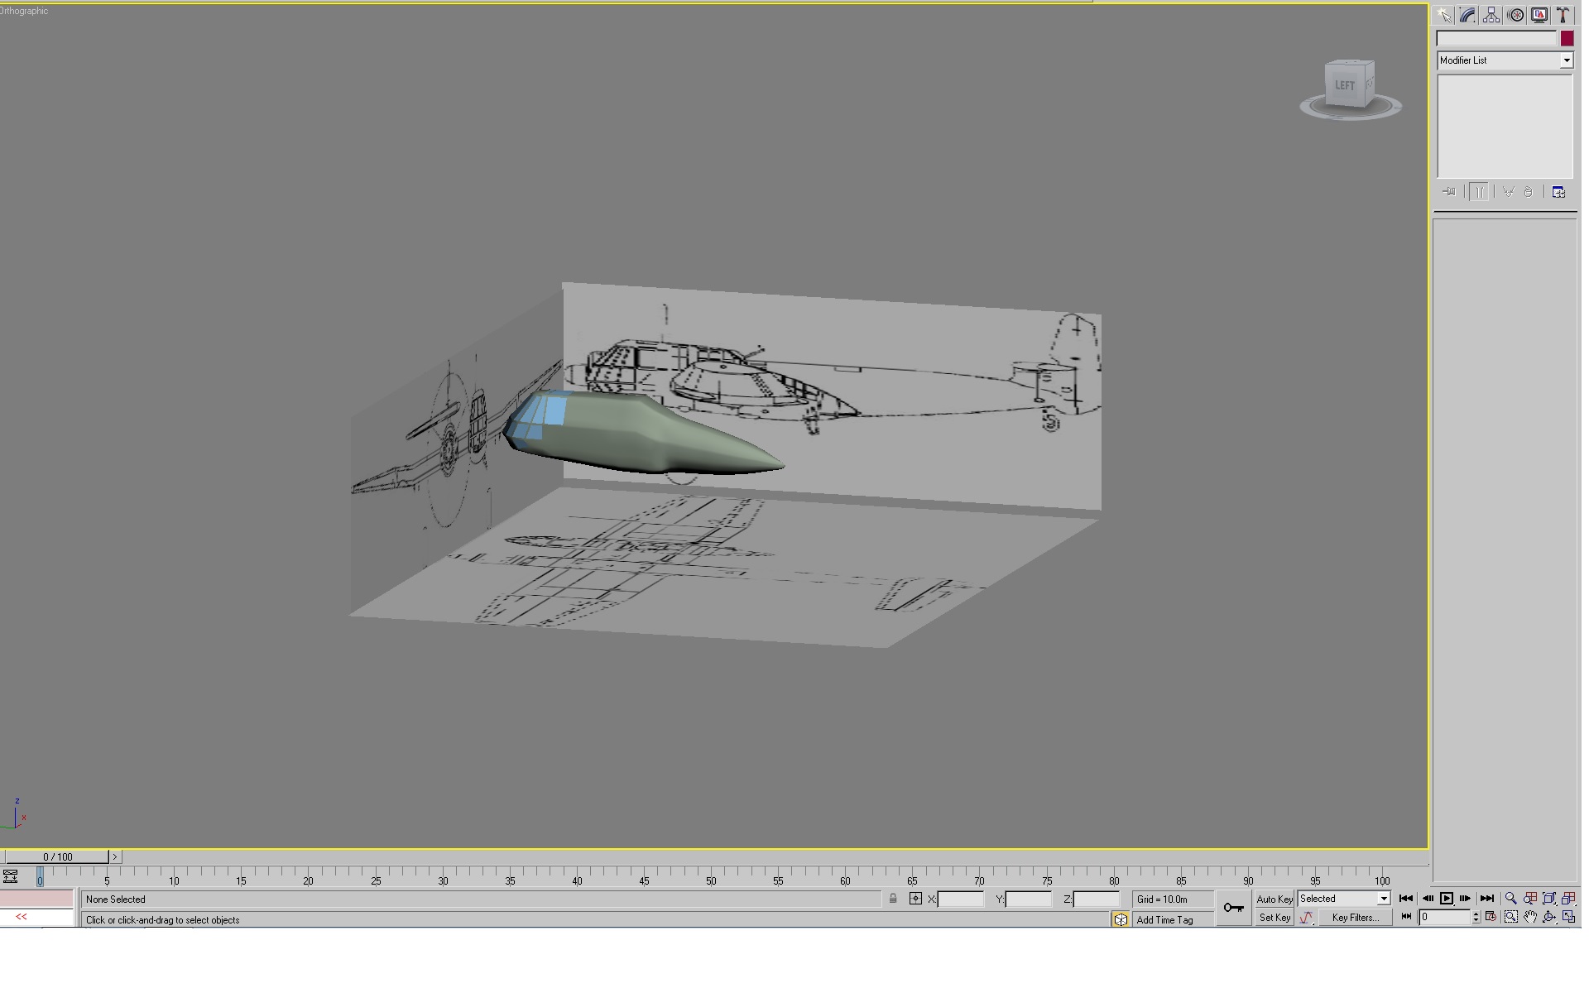Click the object color swatch

(x=1567, y=38)
